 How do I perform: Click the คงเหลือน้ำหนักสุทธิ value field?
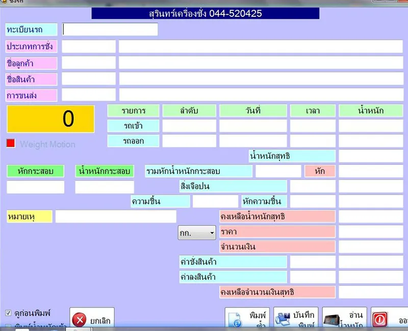[371, 216]
